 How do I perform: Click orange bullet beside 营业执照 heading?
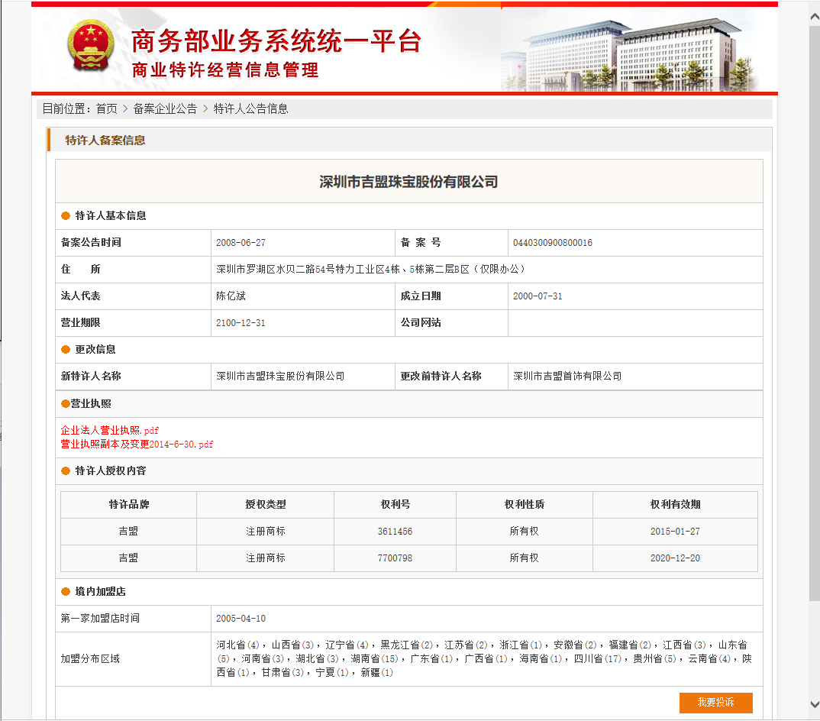tap(65, 404)
